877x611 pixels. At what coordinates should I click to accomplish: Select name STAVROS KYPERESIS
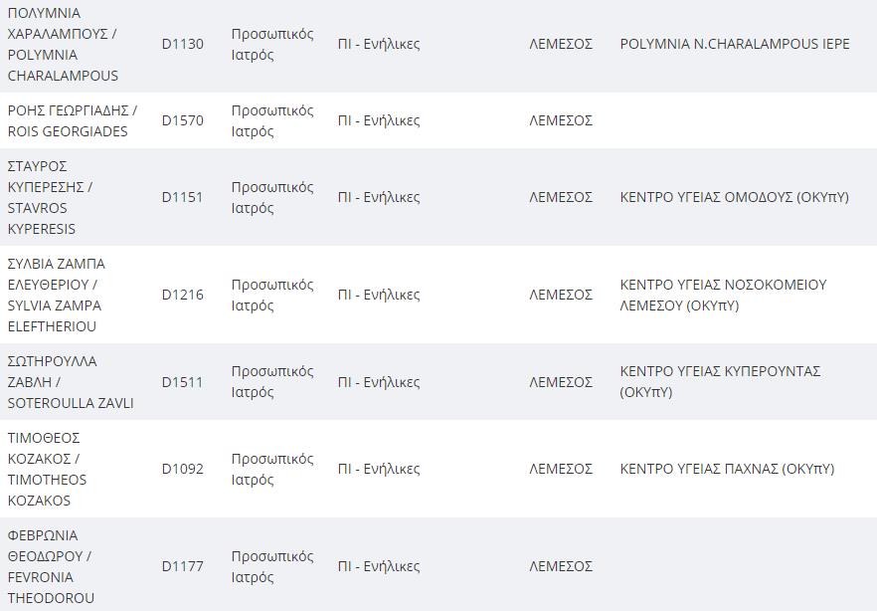pyautogui.click(x=42, y=218)
